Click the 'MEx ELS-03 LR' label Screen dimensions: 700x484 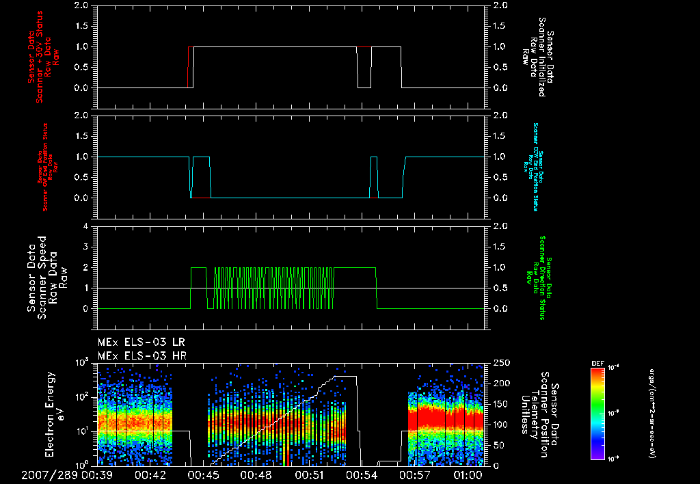(141, 342)
